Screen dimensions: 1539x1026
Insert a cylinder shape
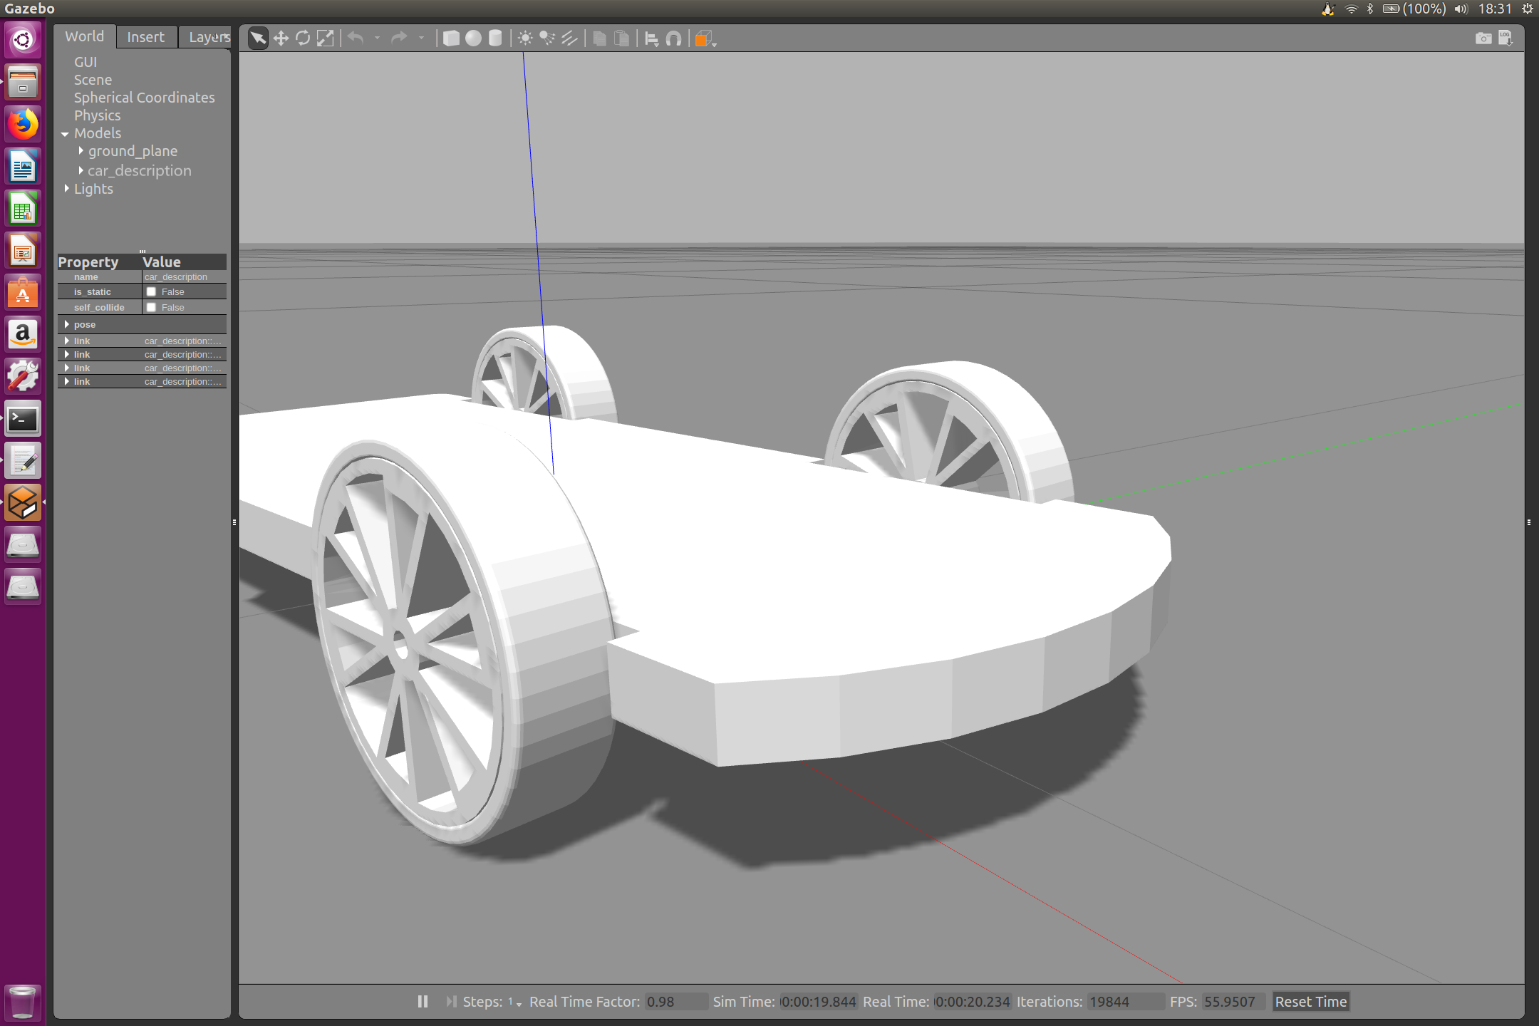pos(495,38)
